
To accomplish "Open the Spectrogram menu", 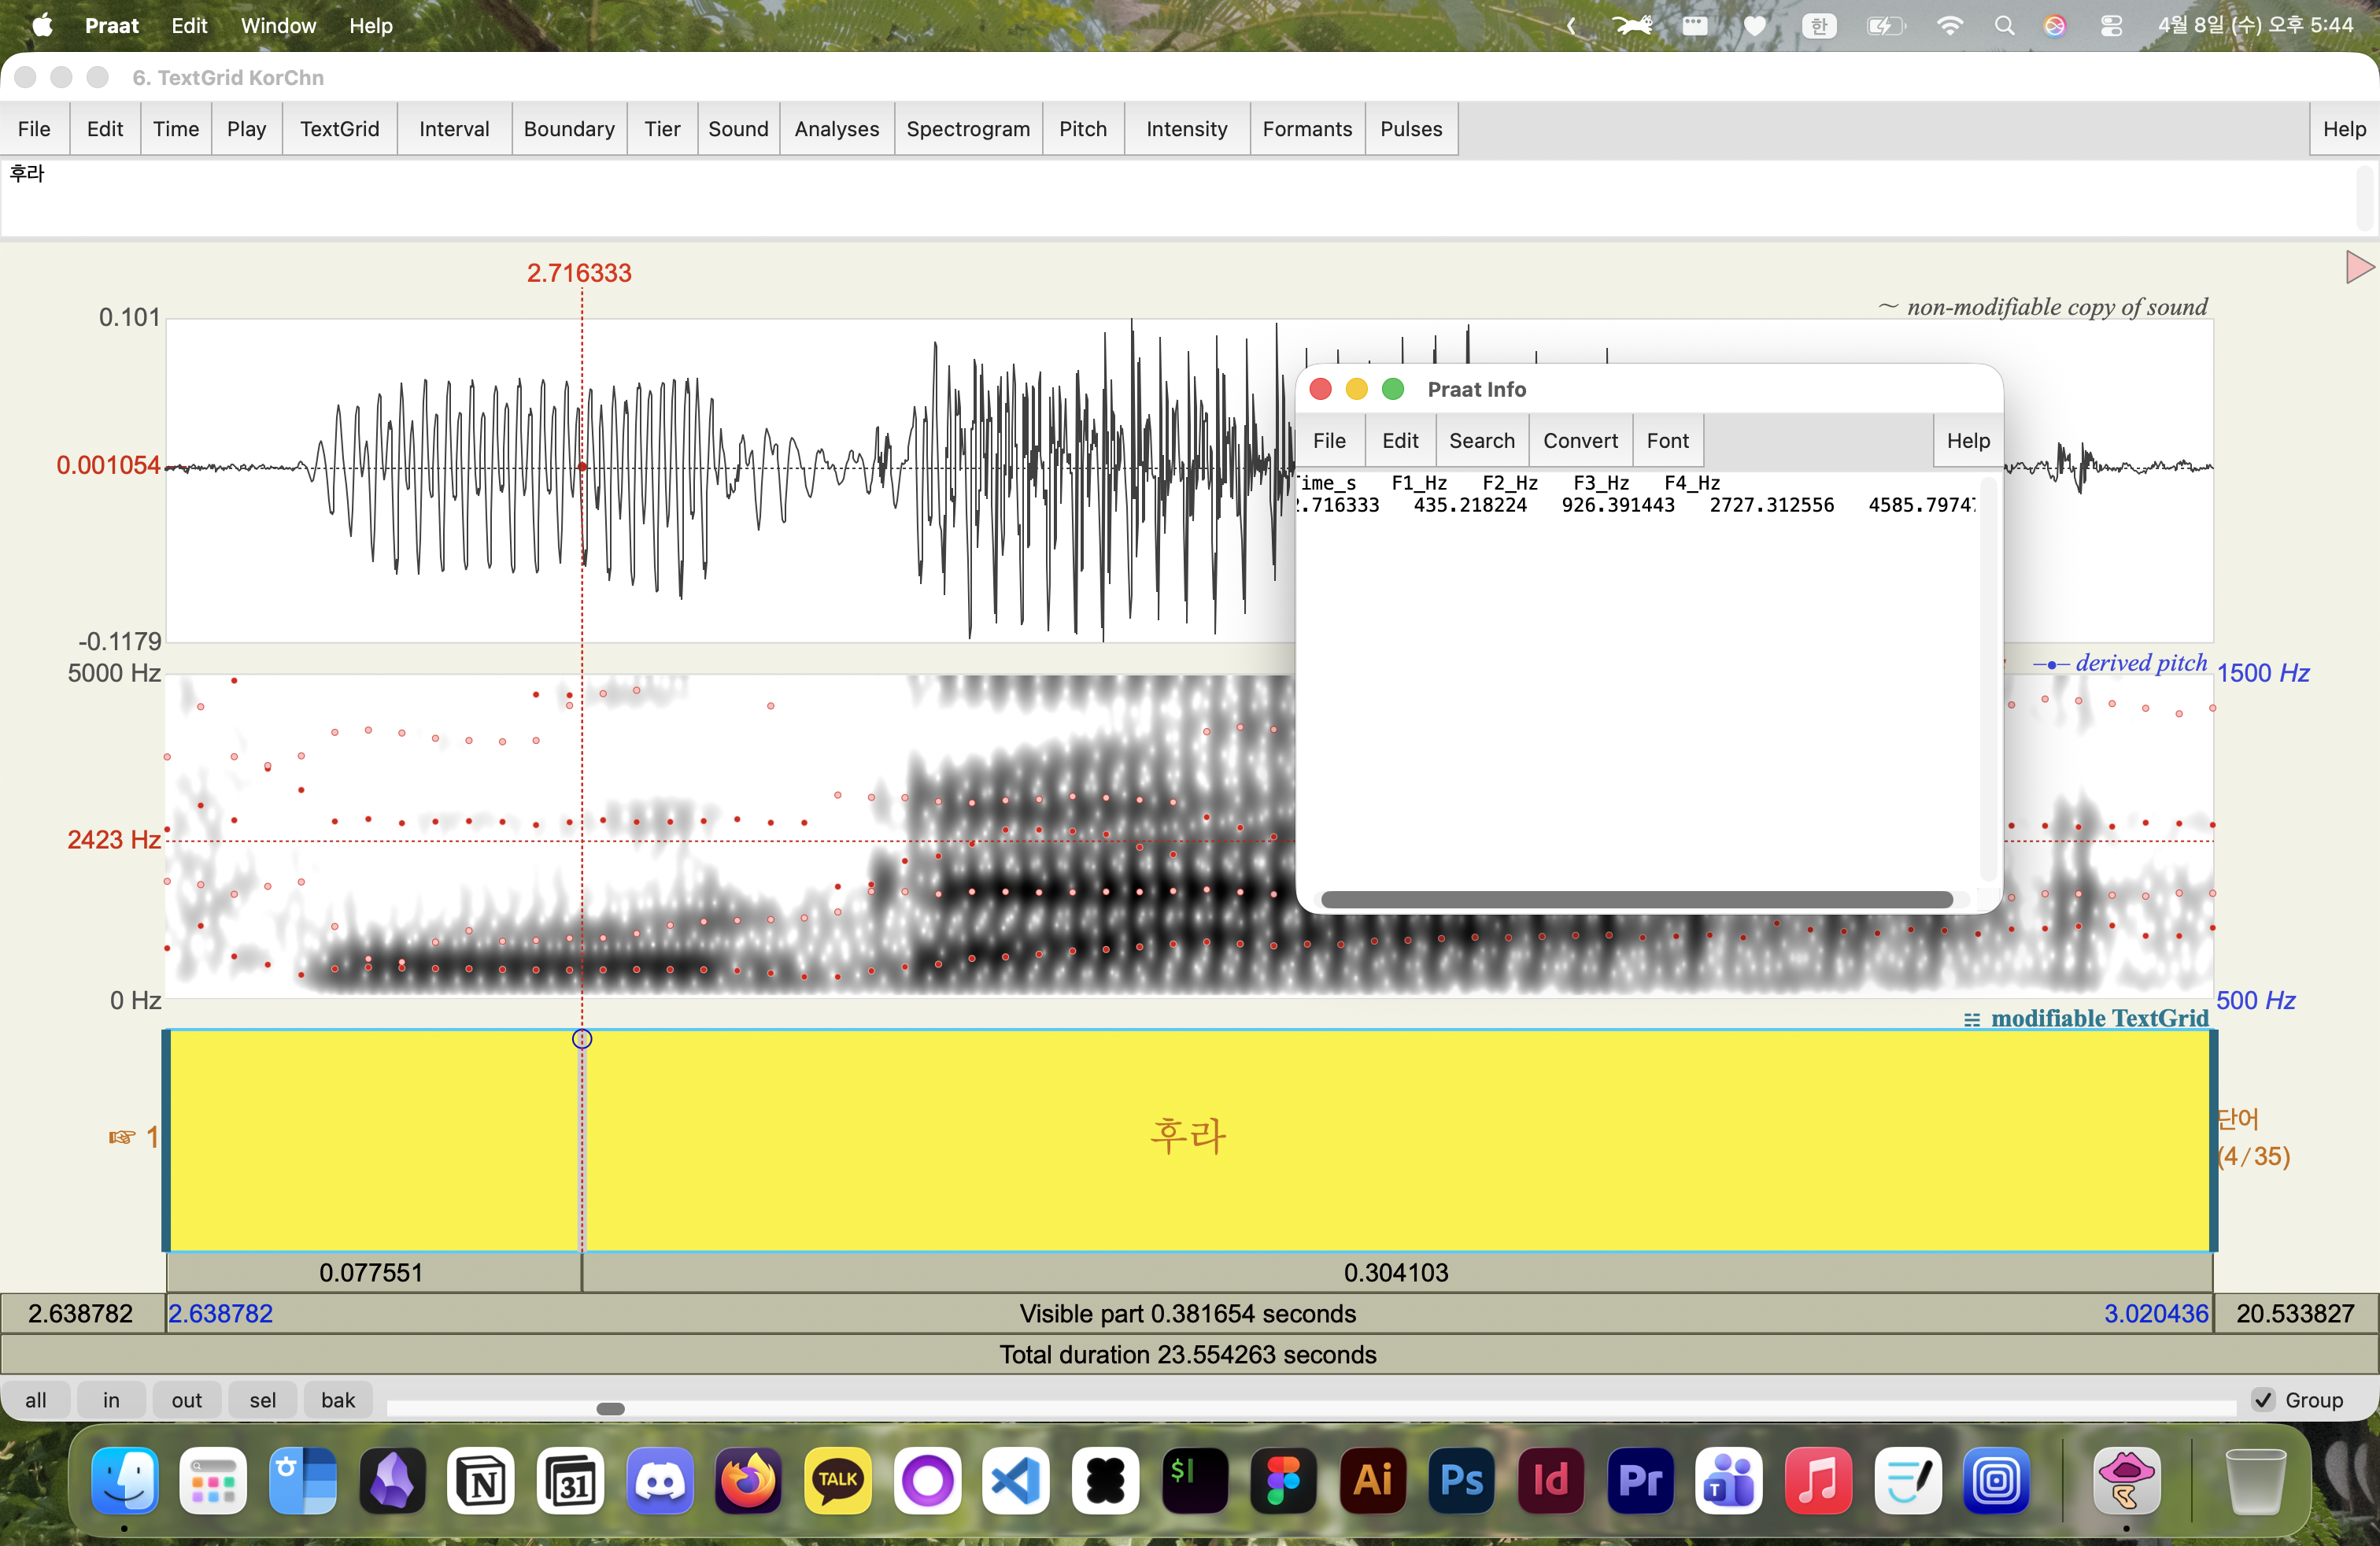I will pos(967,129).
